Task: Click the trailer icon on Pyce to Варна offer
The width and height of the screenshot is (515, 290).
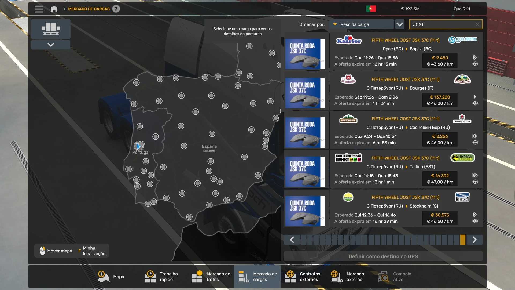Action: (475, 64)
